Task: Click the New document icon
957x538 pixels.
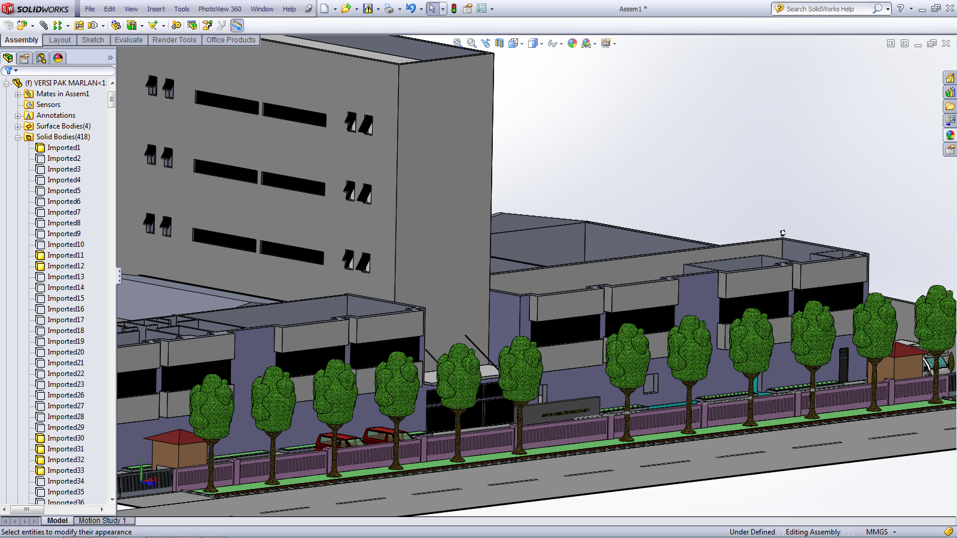Action: (325, 8)
